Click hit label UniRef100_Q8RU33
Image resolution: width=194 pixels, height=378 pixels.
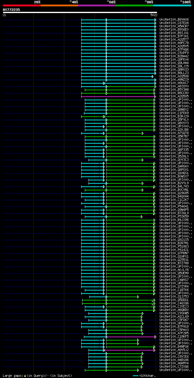(174, 69)
